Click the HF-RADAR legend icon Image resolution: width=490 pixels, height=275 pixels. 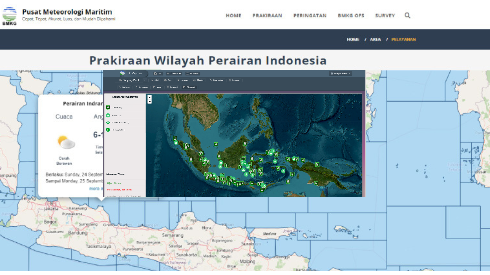coord(108,130)
